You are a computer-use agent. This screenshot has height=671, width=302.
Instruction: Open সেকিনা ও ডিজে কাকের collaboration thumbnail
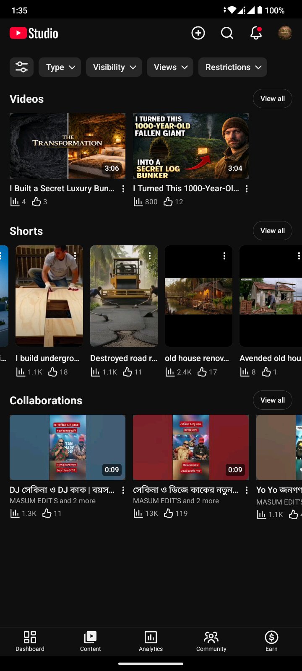coord(191,447)
